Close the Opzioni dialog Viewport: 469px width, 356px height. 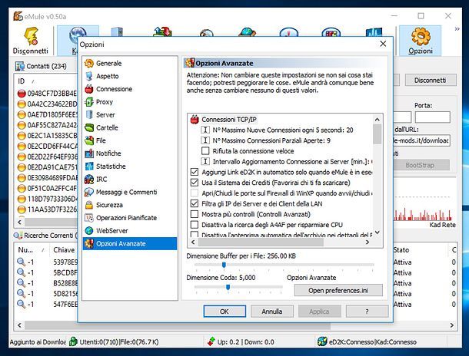pos(383,44)
